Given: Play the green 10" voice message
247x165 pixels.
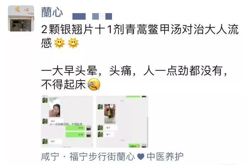Looking at the screenshot, I should (x=75, y=128).
